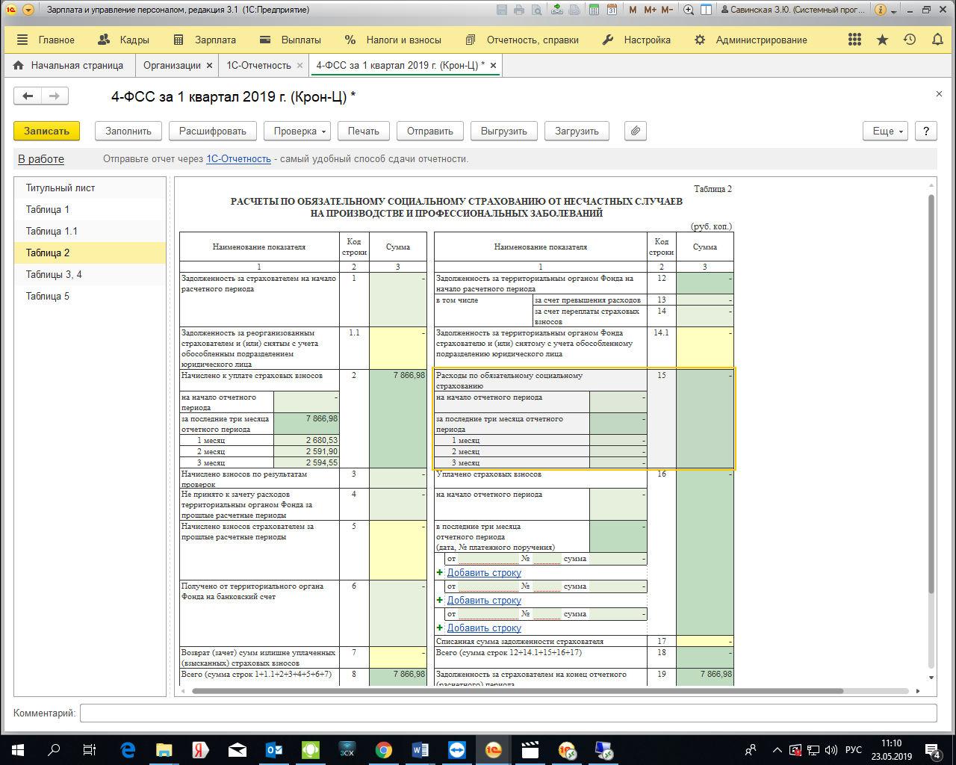The height and width of the screenshot is (765, 956).
Task: Select Таблица 1.1 in the section list
Action: [52, 231]
